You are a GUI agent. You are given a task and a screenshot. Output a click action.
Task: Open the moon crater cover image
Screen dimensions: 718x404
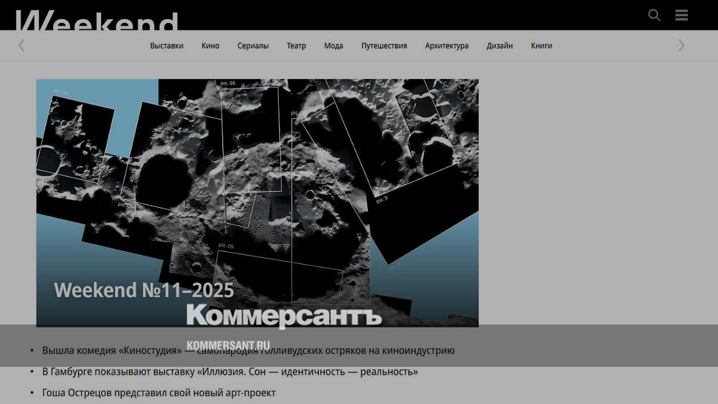point(257,180)
